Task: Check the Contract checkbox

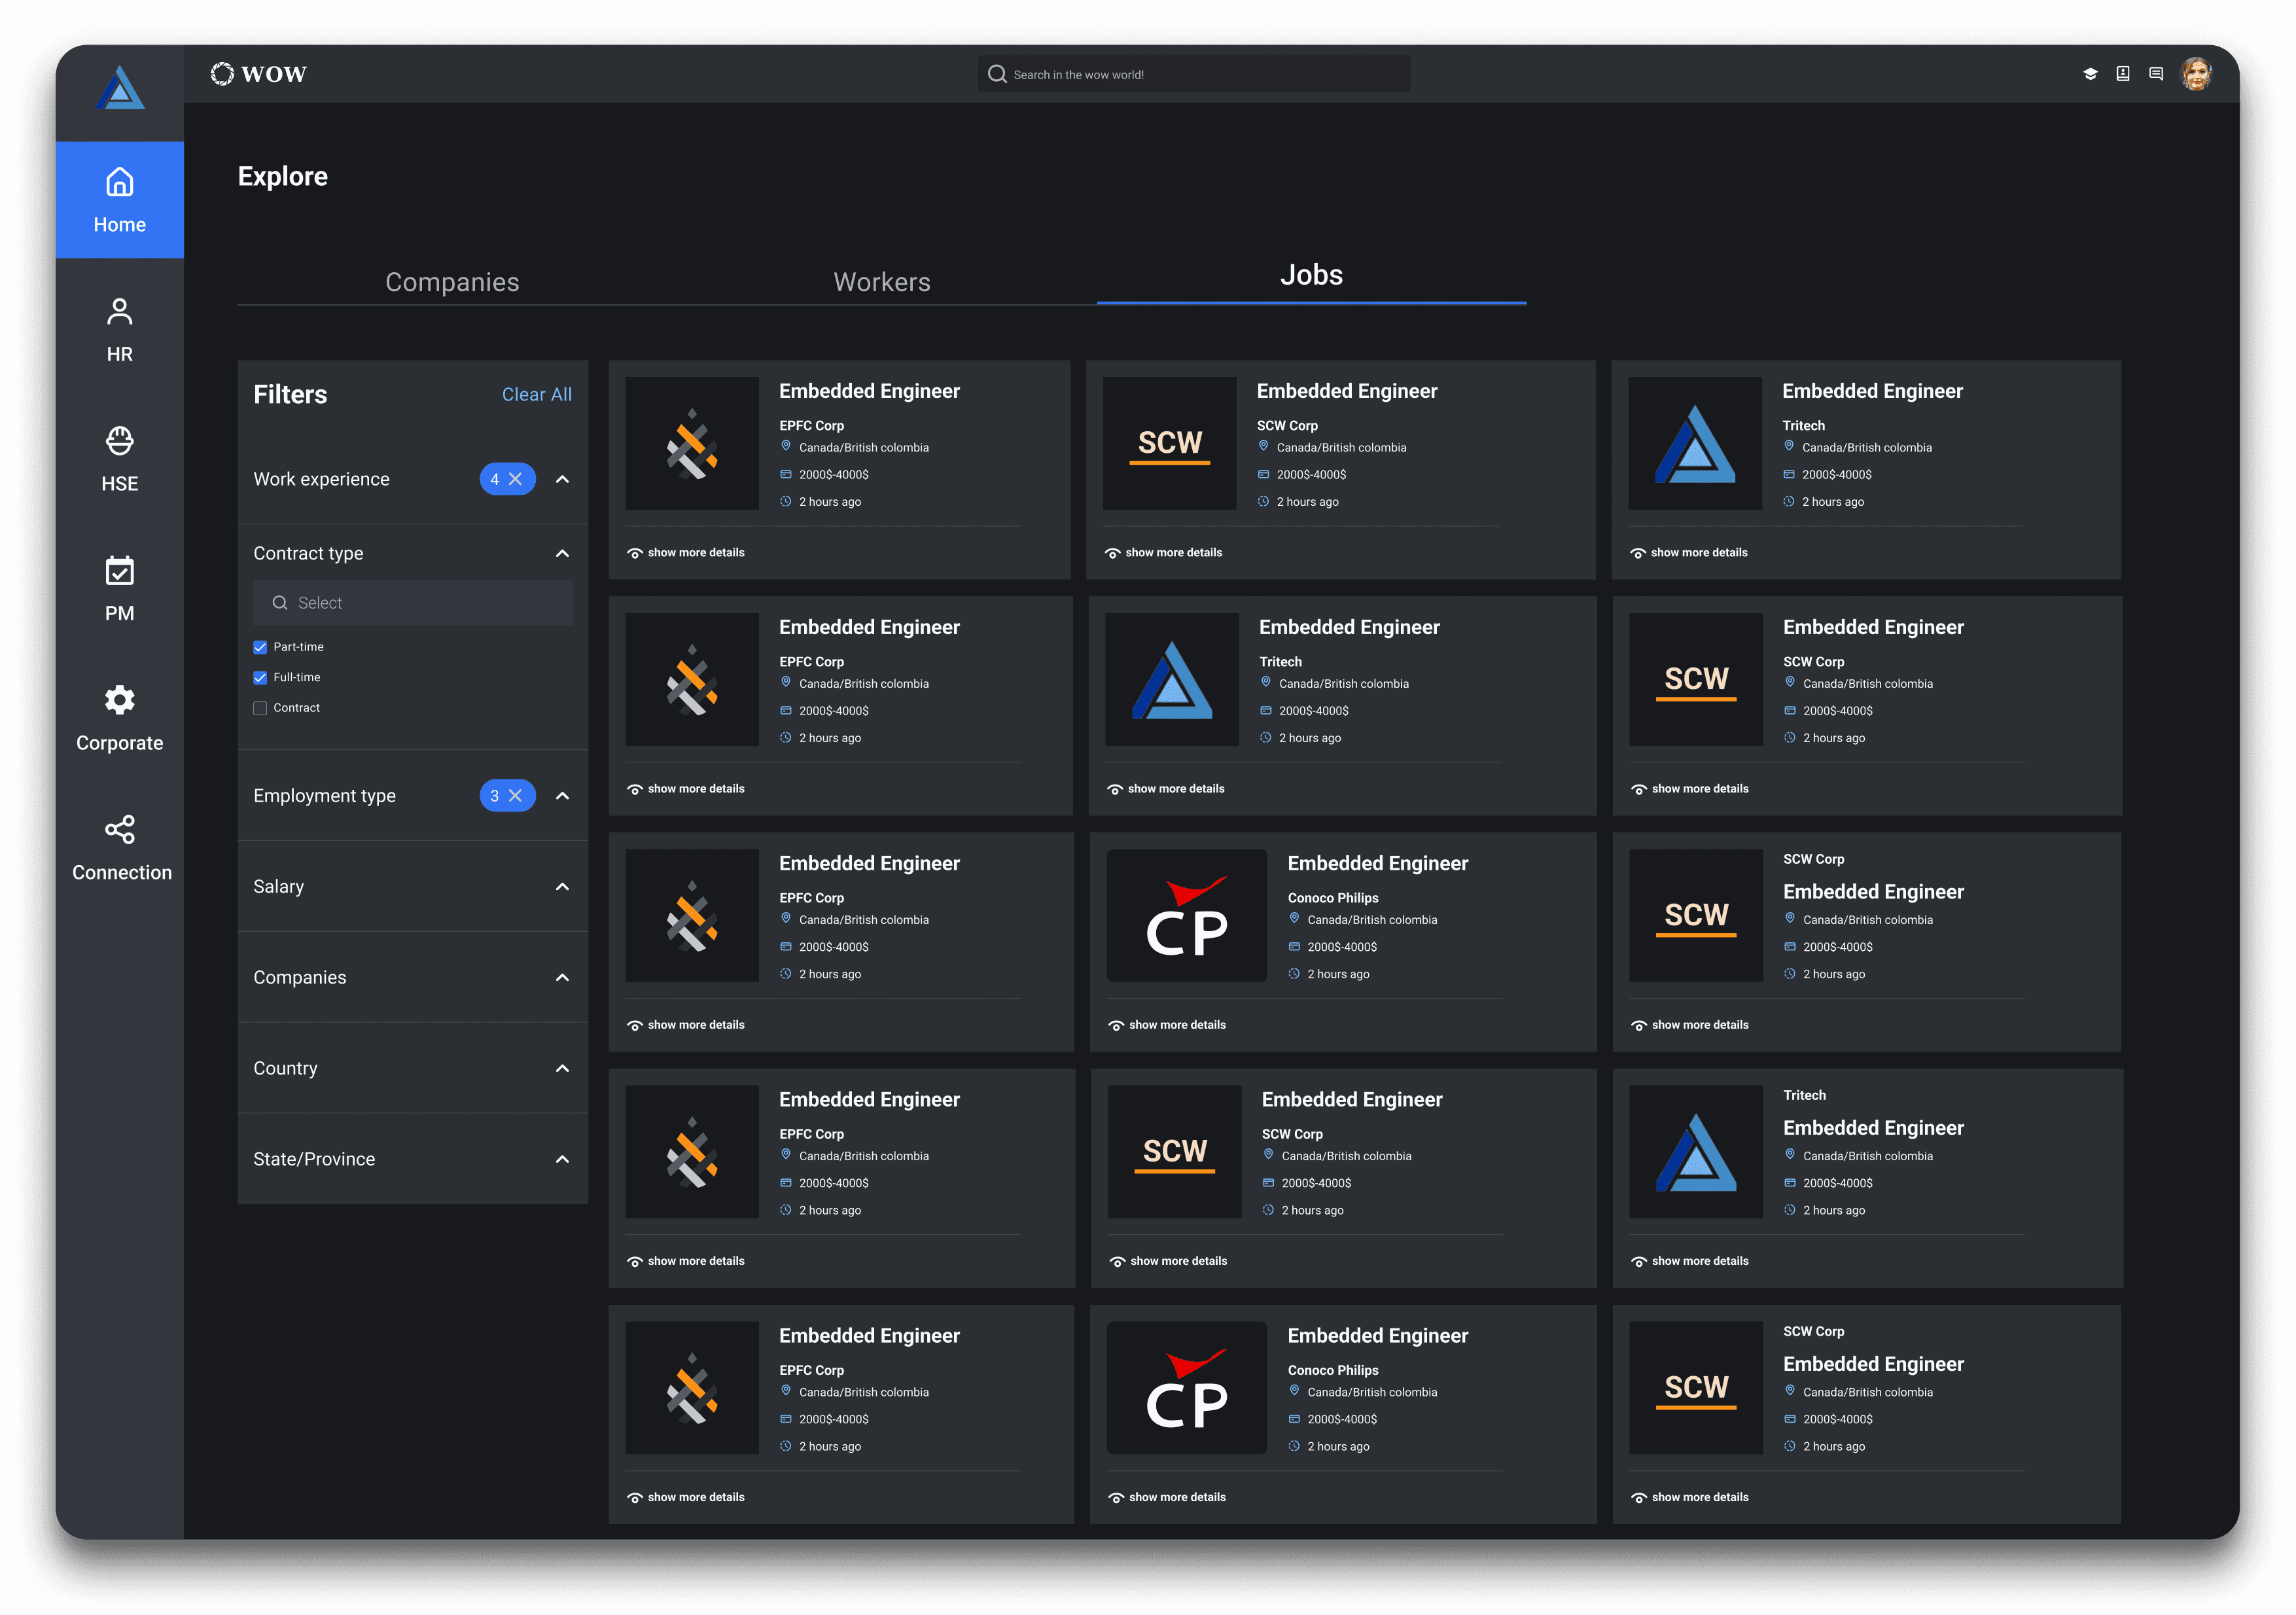Action: point(260,708)
